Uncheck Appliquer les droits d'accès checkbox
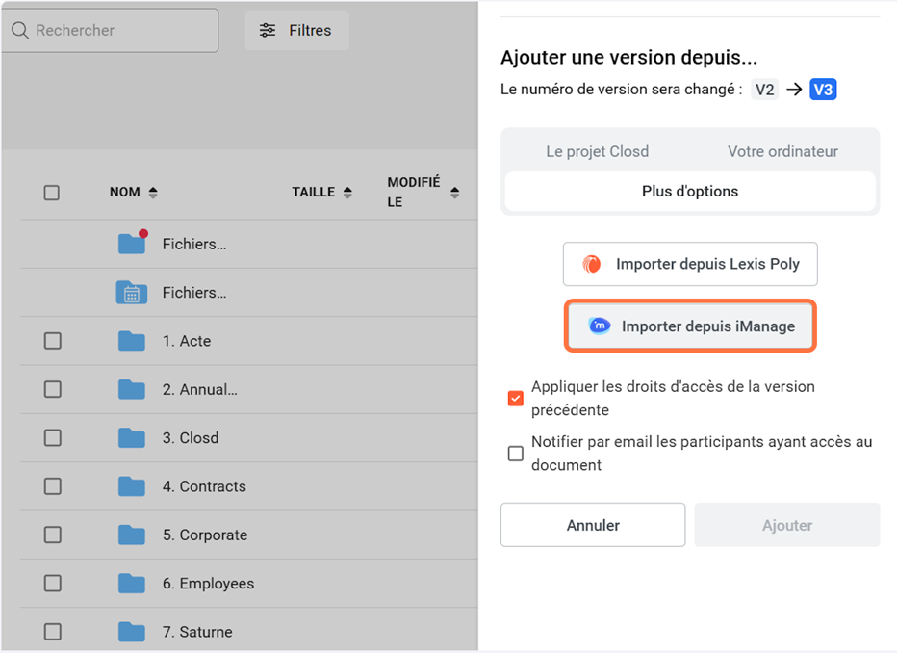897x653 pixels. (516, 398)
